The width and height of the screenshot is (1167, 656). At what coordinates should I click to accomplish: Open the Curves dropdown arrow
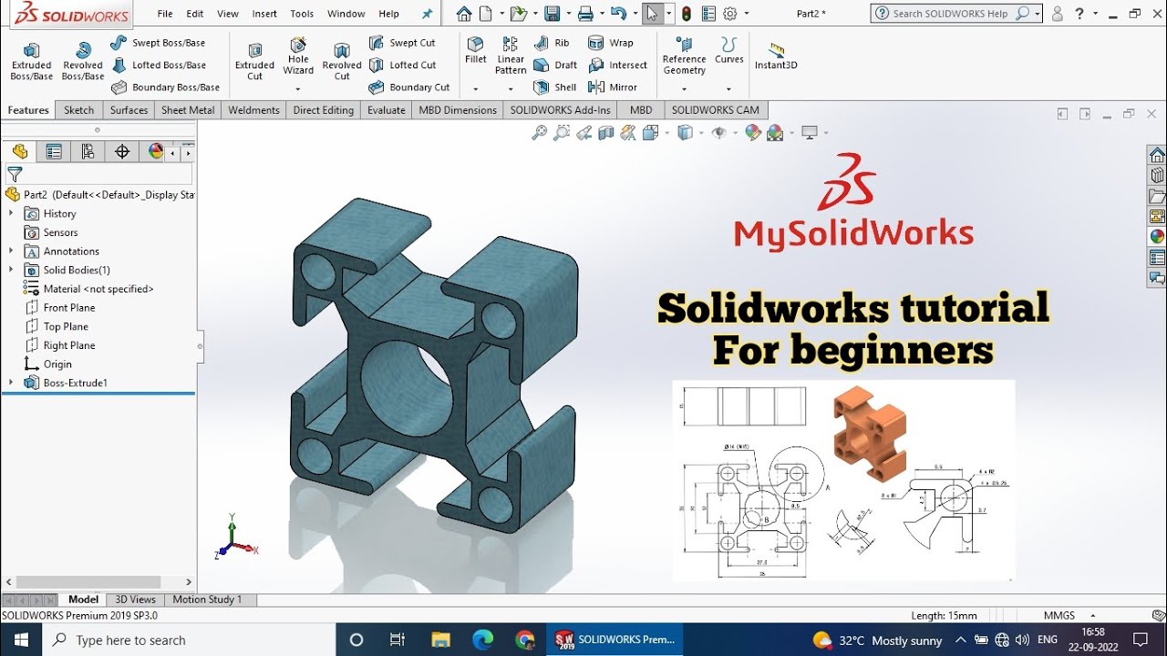coord(728,89)
